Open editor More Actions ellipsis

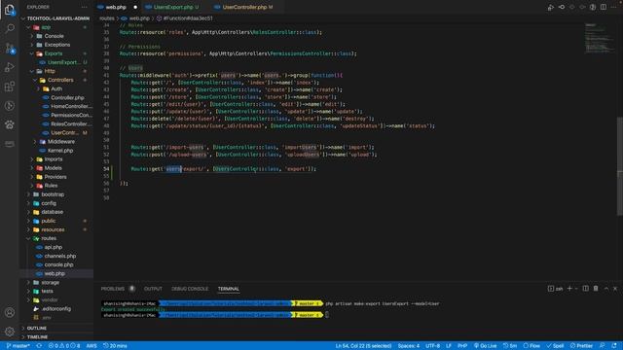coord(614,7)
